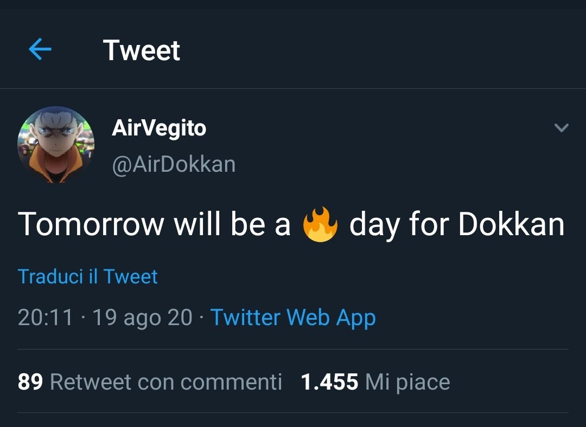The image size is (586, 427).
Task: Tap the words "will be a" in tweet
Action: pyautogui.click(x=232, y=224)
